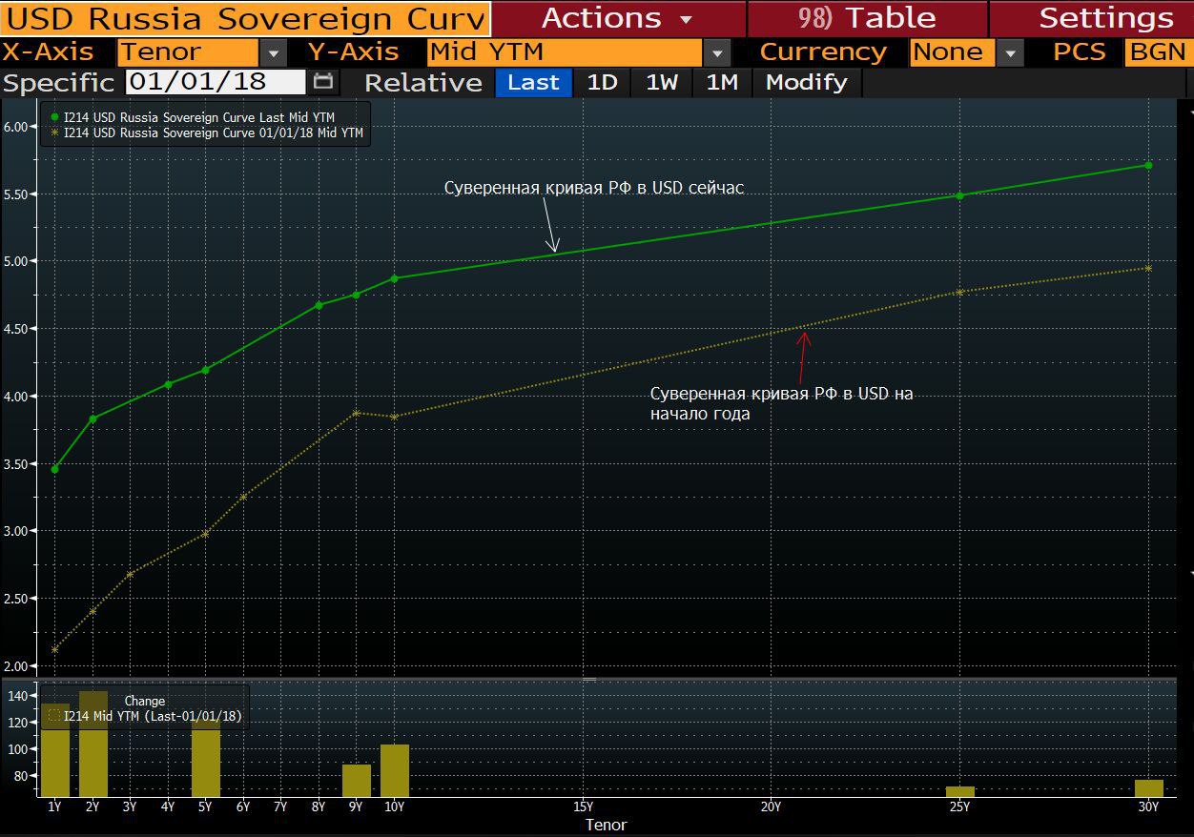This screenshot has height=837, width=1194.
Task: Open the 98) Table view
Action: coord(867,18)
